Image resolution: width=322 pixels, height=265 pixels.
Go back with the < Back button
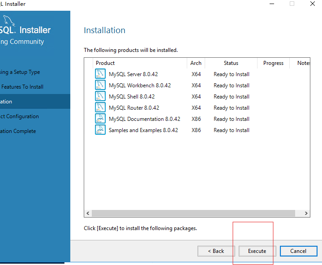point(216,251)
